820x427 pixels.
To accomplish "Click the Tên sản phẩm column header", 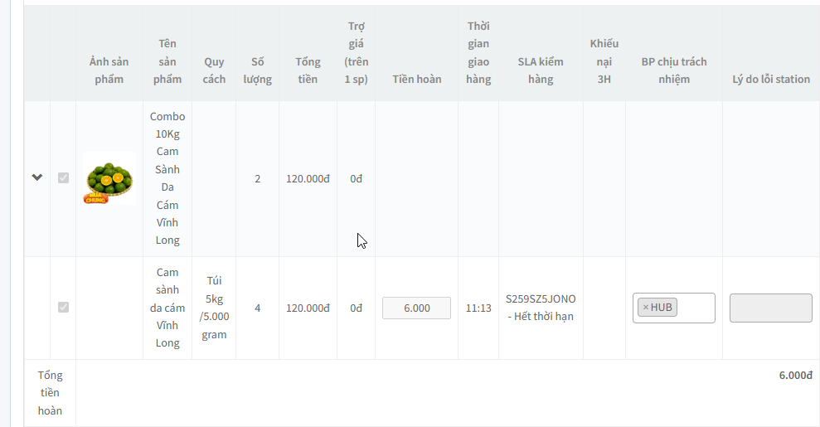I will click(167, 61).
